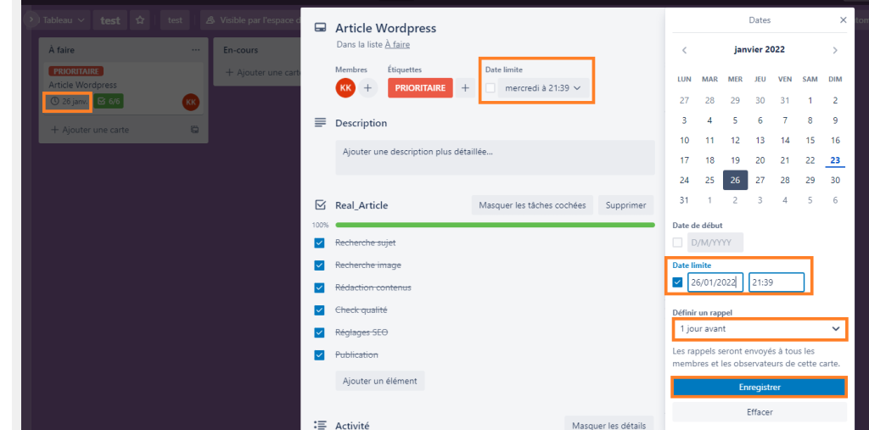This screenshot has width=869, height=430.
Task: Add a label next to PRIORITAIRE
Action: 466,88
